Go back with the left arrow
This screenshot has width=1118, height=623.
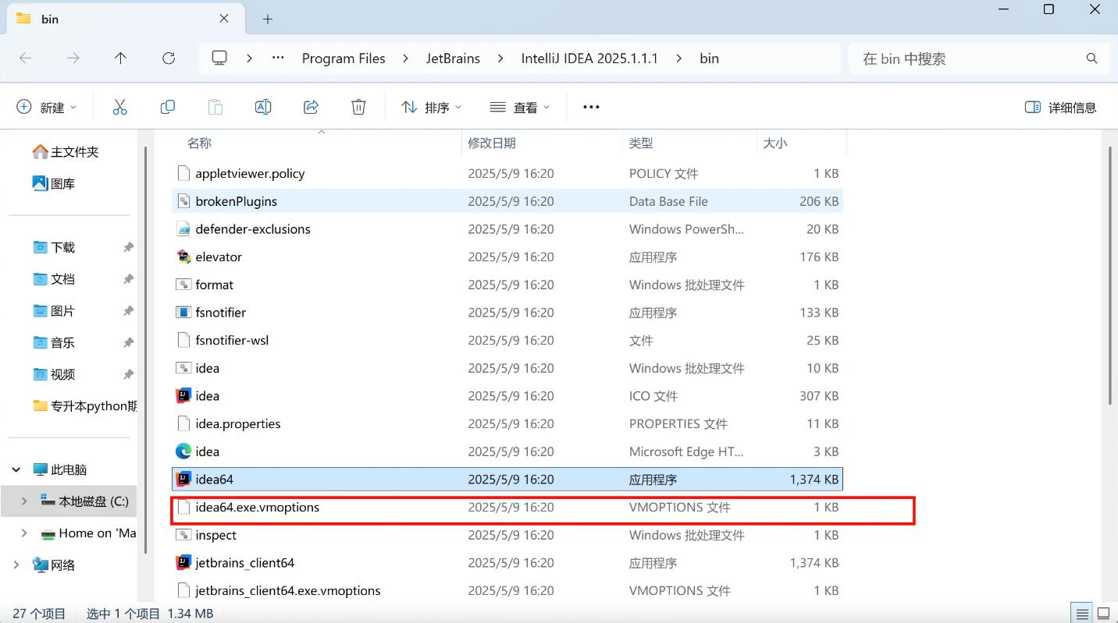(25, 58)
